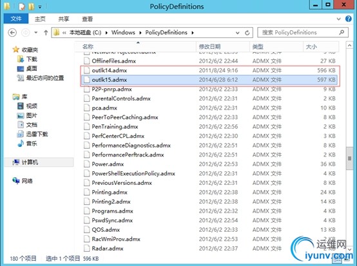
Task: Click the search magnifier icon
Action: pyautogui.click(x=342, y=33)
